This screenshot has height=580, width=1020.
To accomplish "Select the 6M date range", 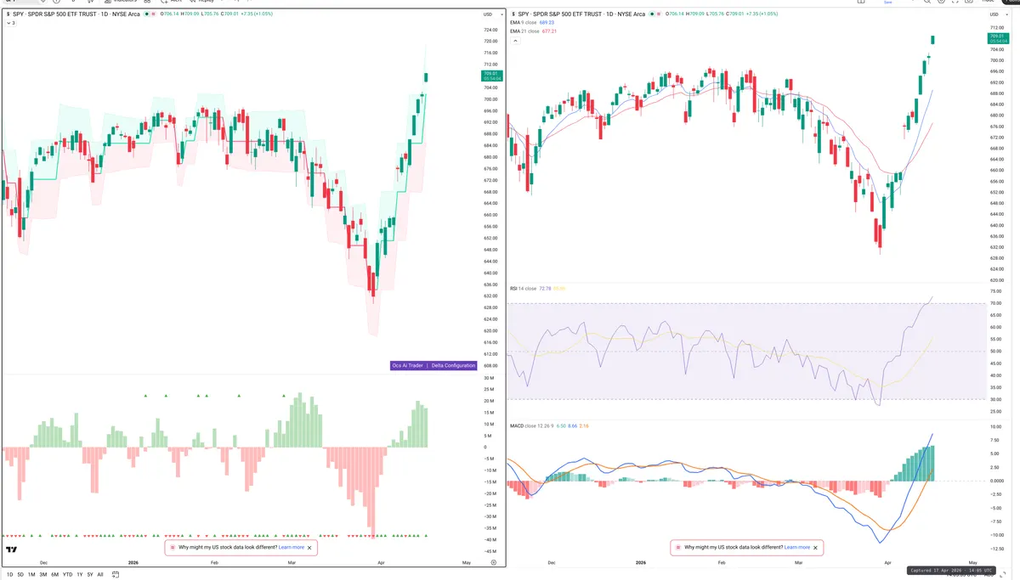I will [x=55, y=574].
